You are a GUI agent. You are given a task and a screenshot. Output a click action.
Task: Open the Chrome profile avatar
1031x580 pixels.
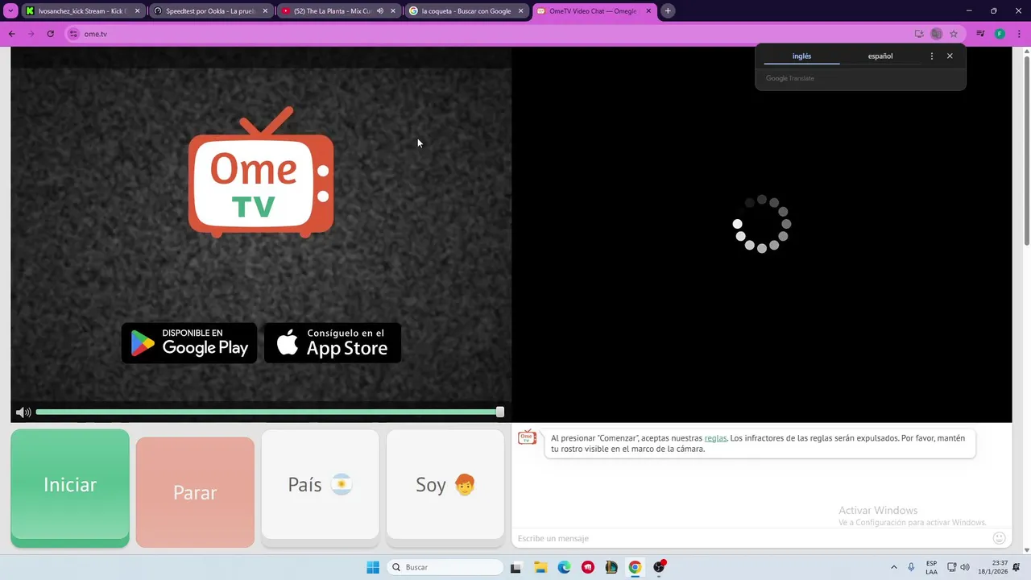point(1000,34)
